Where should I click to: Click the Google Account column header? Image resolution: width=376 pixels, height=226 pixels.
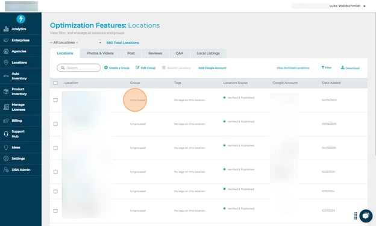click(285, 83)
